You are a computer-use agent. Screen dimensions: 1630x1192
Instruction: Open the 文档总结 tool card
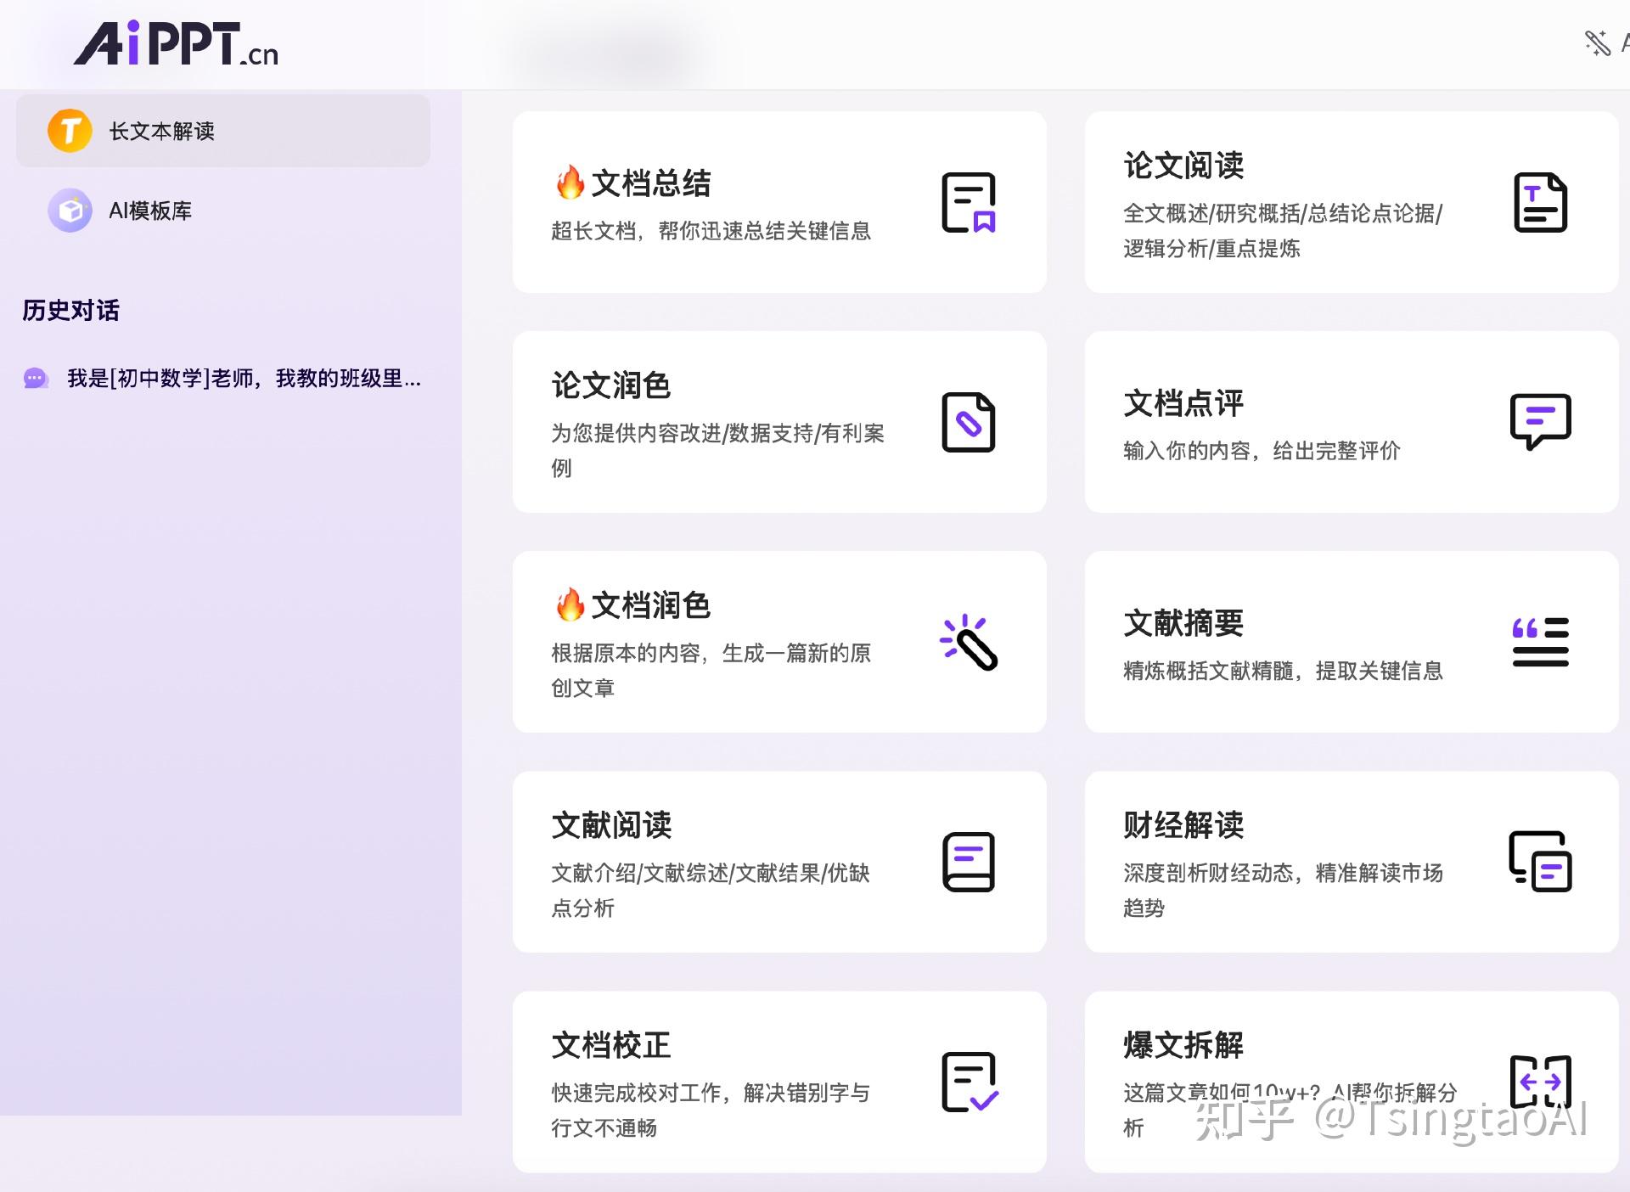tap(779, 202)
